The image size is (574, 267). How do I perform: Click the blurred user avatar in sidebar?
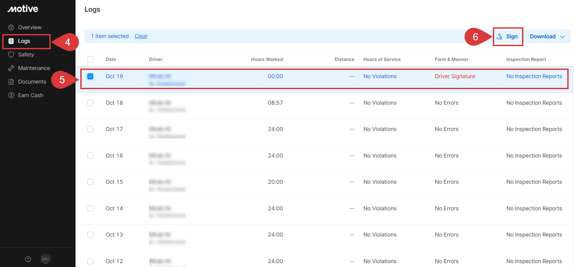pos(45,258)
